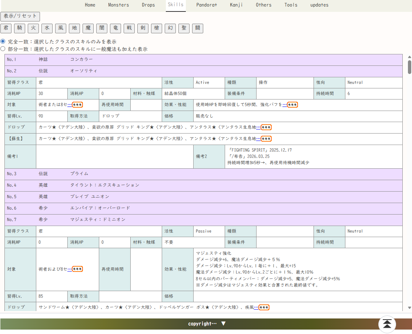Click the Passive value cell

[x=209, y=231]
